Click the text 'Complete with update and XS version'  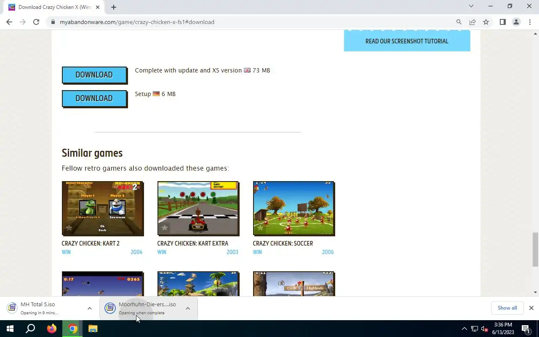click(188, 70)
